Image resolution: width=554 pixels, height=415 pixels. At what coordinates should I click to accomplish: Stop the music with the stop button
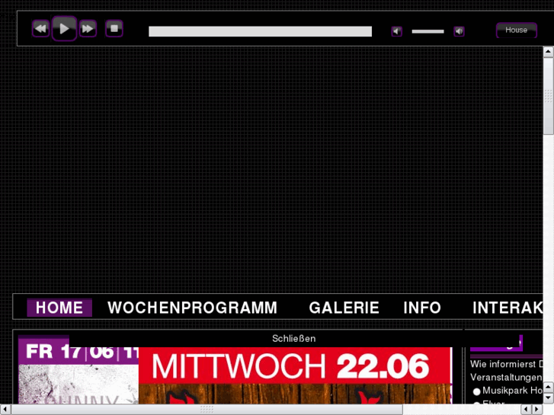pyautogui.click(x=114, y=29)
